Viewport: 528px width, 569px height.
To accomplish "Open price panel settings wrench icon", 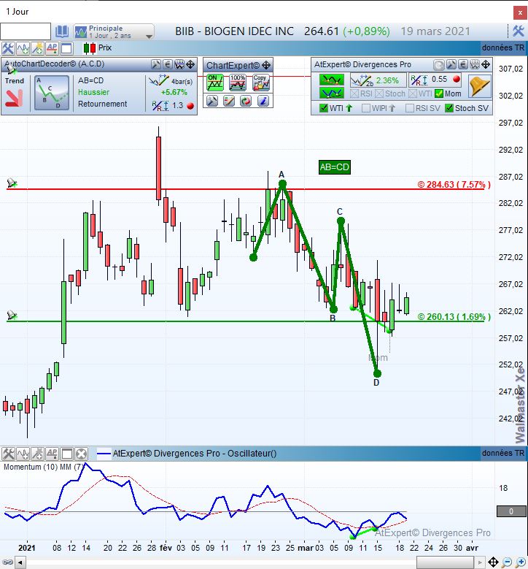I will [x=8, y=48].
